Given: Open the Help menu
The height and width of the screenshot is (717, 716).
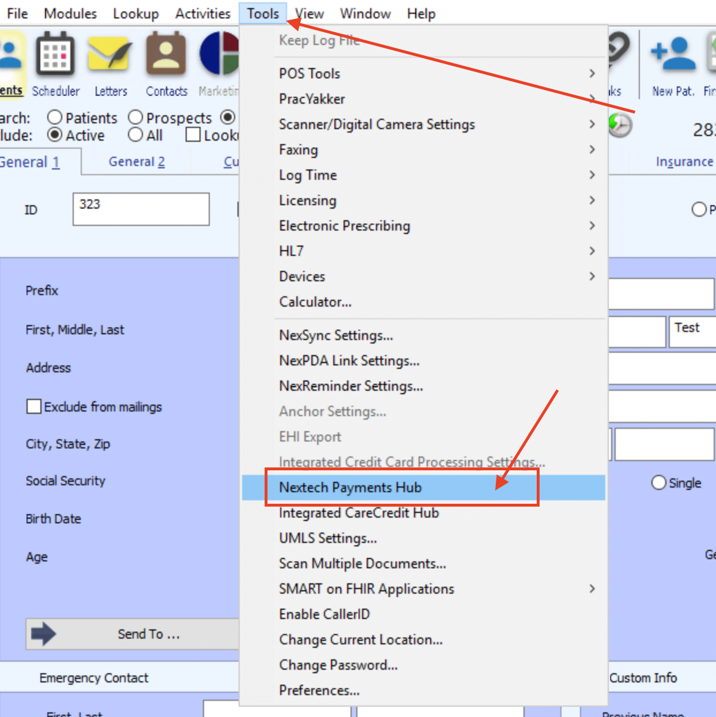Looking at the screenshot, I should coord(421,13).
